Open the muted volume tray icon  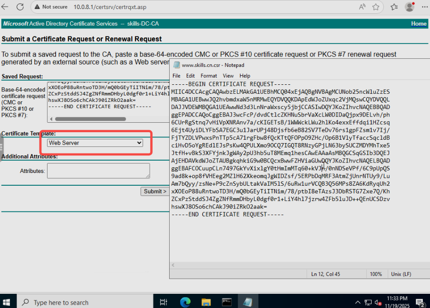[378, 302]
